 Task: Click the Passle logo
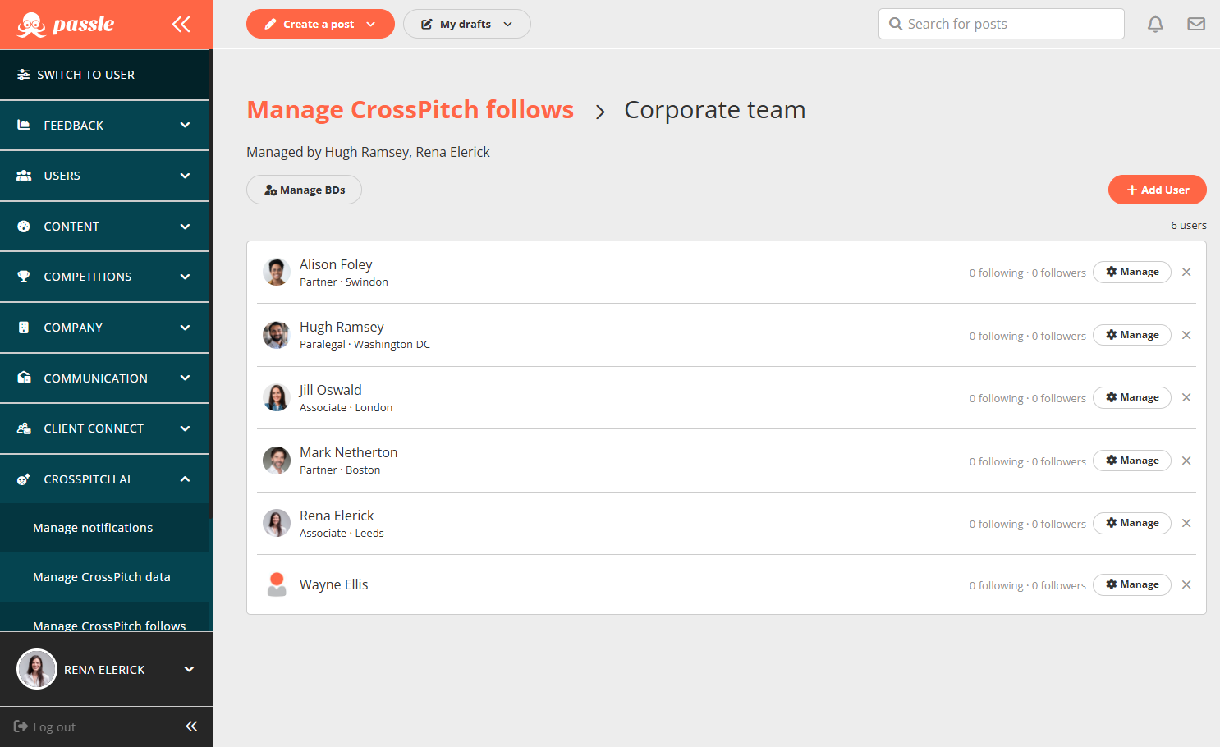[66, 25]
